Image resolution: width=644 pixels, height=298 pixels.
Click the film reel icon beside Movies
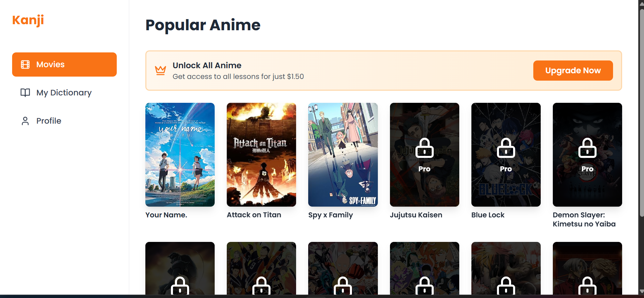click(25, 65)
